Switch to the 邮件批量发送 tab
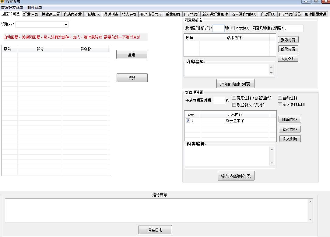 tap(316, 14)
